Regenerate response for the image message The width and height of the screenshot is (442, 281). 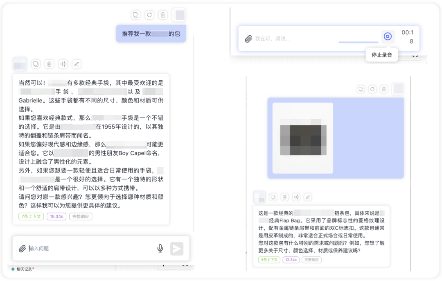(x=372, y=89)
